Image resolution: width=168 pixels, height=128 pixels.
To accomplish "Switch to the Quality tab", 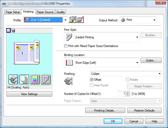I will click(60, 12).
